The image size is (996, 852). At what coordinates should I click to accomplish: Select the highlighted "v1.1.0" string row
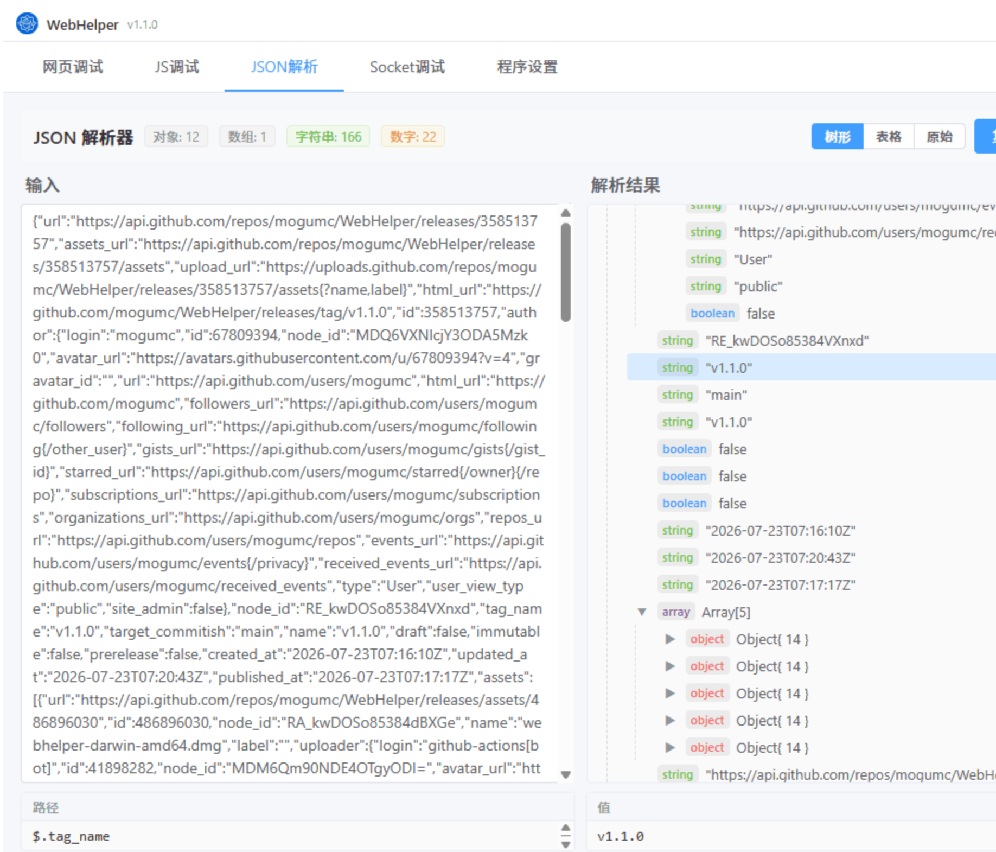[x=812, y=367]
